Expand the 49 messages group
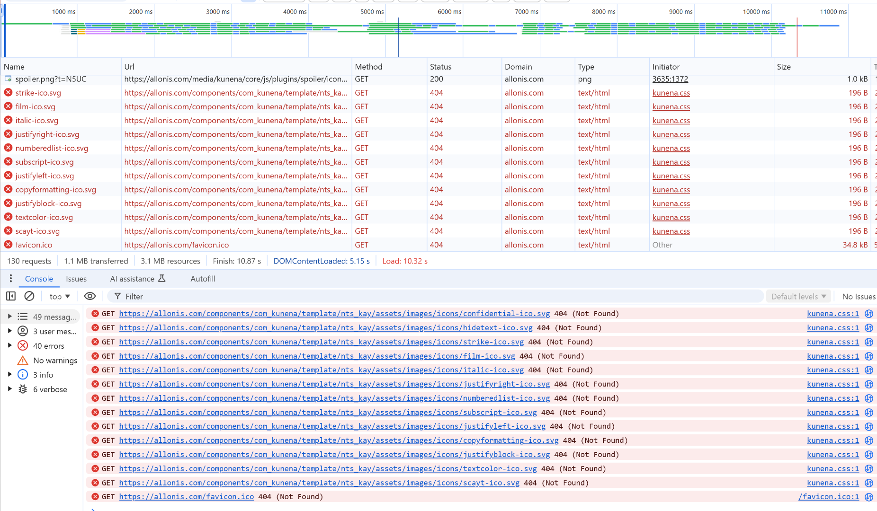Viewport: 877px width, 511px height. click(x=9, y=317)
